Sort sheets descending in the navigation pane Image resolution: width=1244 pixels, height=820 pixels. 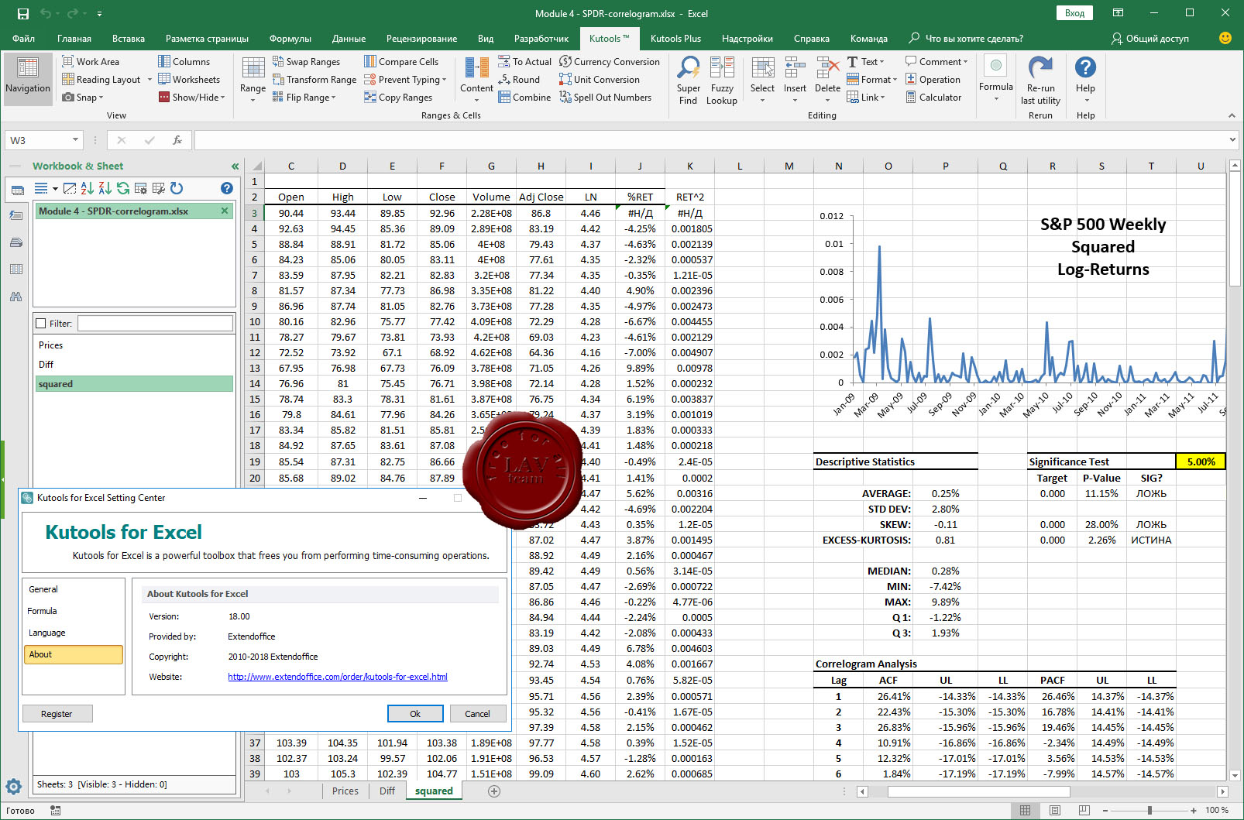(x=105, y=188)
